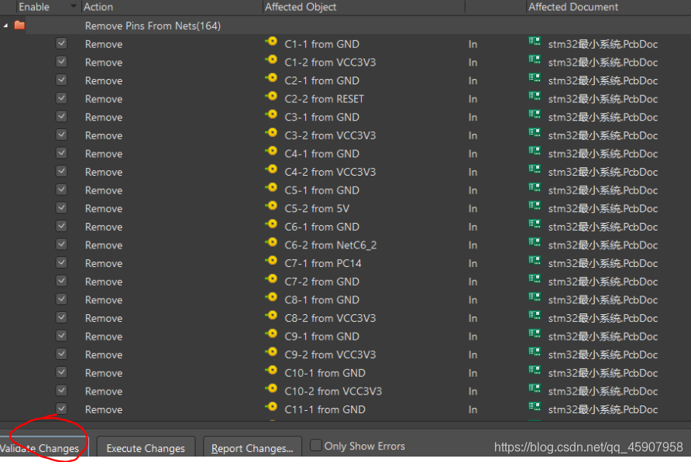691x462 pixels.
Task: Click the pin icon for C6-1 from GND
Action: point(271,224)
